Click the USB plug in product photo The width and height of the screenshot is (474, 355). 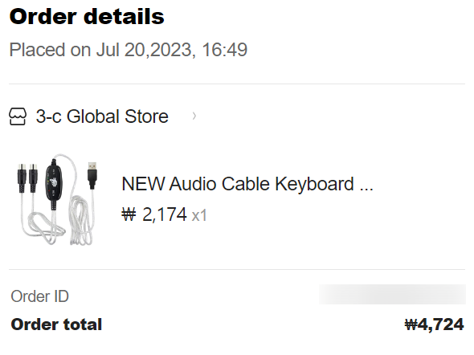(92, 175)
